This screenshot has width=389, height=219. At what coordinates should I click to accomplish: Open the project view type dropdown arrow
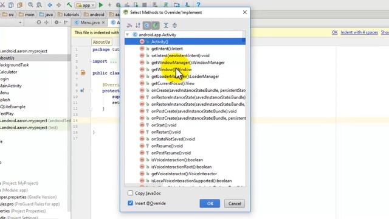(x=20, y=23)
